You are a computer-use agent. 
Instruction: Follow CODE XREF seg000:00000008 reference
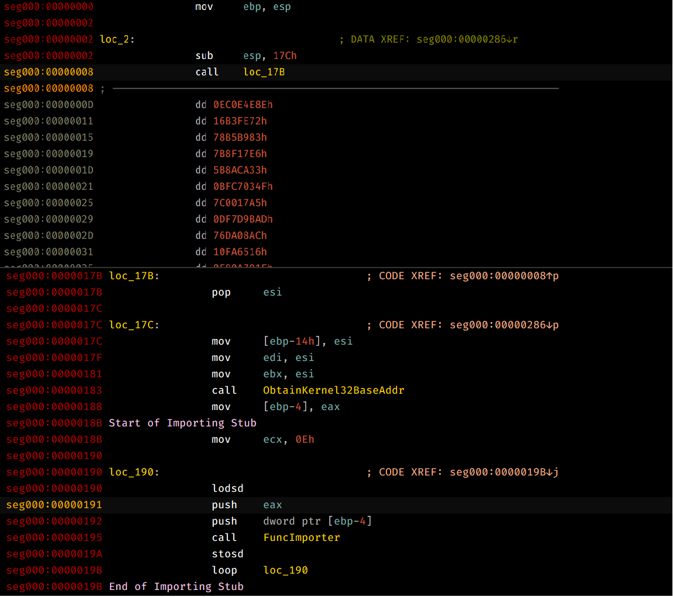pos(504,276)
